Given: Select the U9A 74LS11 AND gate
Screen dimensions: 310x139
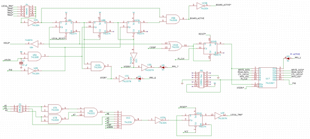Looking at the screenshot, I should pos(91,112).
